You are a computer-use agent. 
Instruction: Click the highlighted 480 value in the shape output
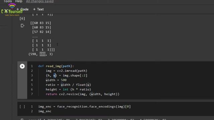42,54
